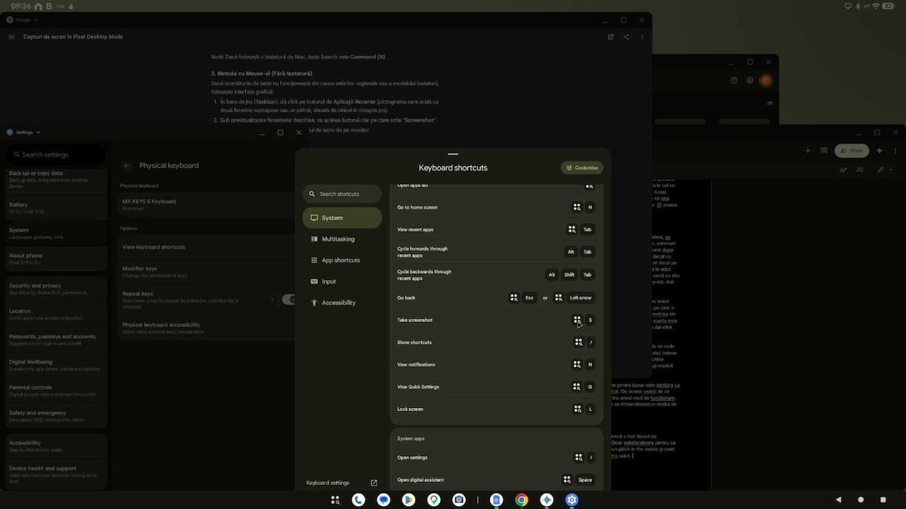Open the hamburger menu in the Google window

point(11,37)
